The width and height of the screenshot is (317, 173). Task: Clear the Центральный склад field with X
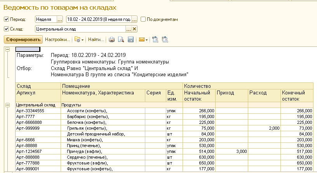pos(134,29)
